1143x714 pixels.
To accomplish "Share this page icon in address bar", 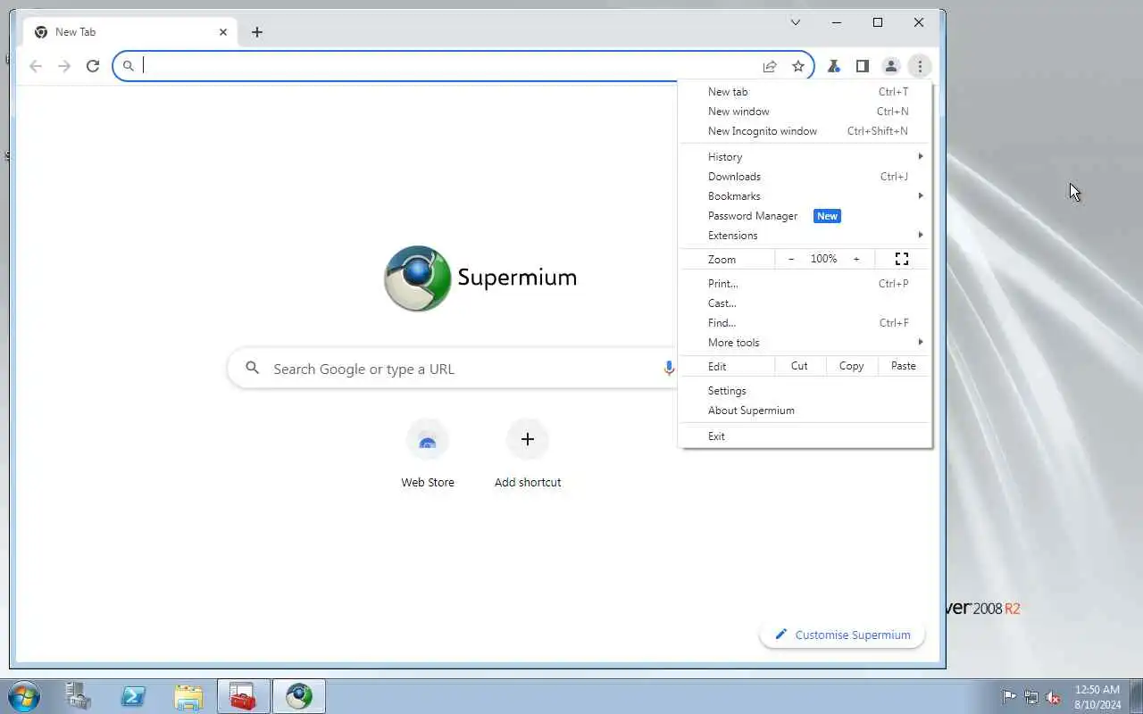I will tap(770, 66).
